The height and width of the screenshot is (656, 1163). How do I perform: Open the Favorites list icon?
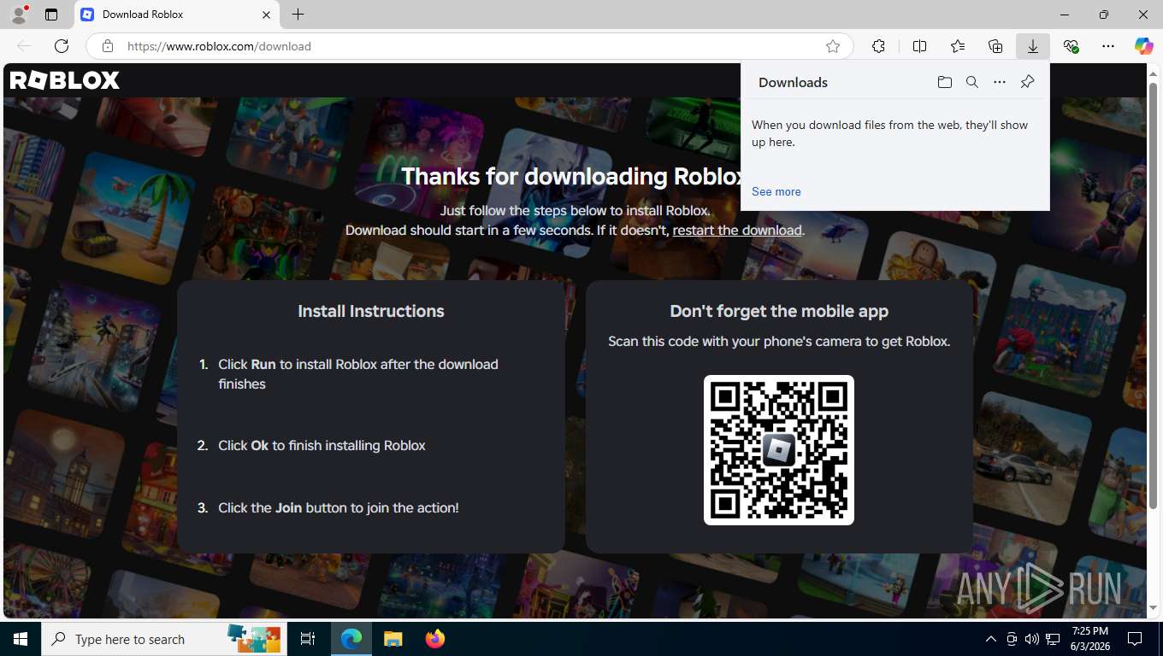(958, 46)
